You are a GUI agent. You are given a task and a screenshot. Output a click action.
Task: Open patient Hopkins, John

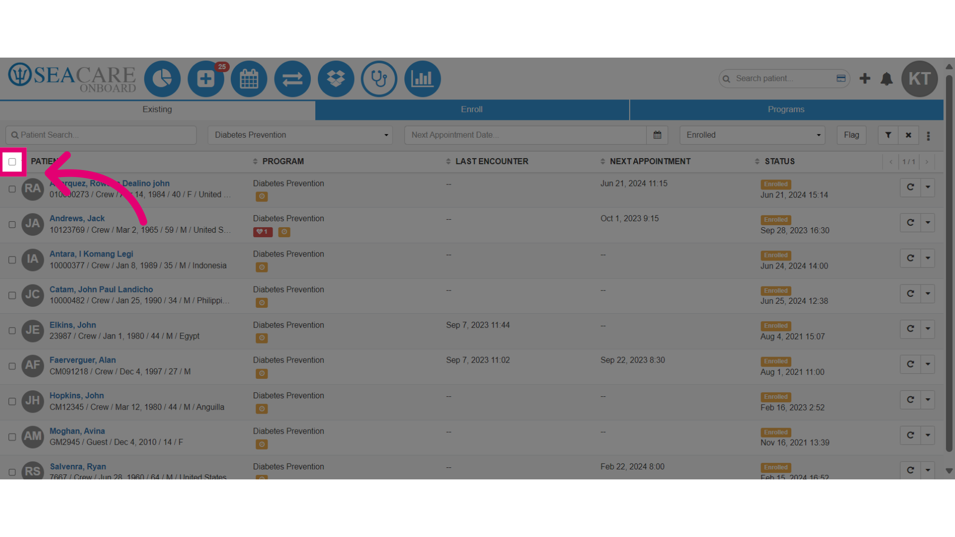tap(77, 396)
